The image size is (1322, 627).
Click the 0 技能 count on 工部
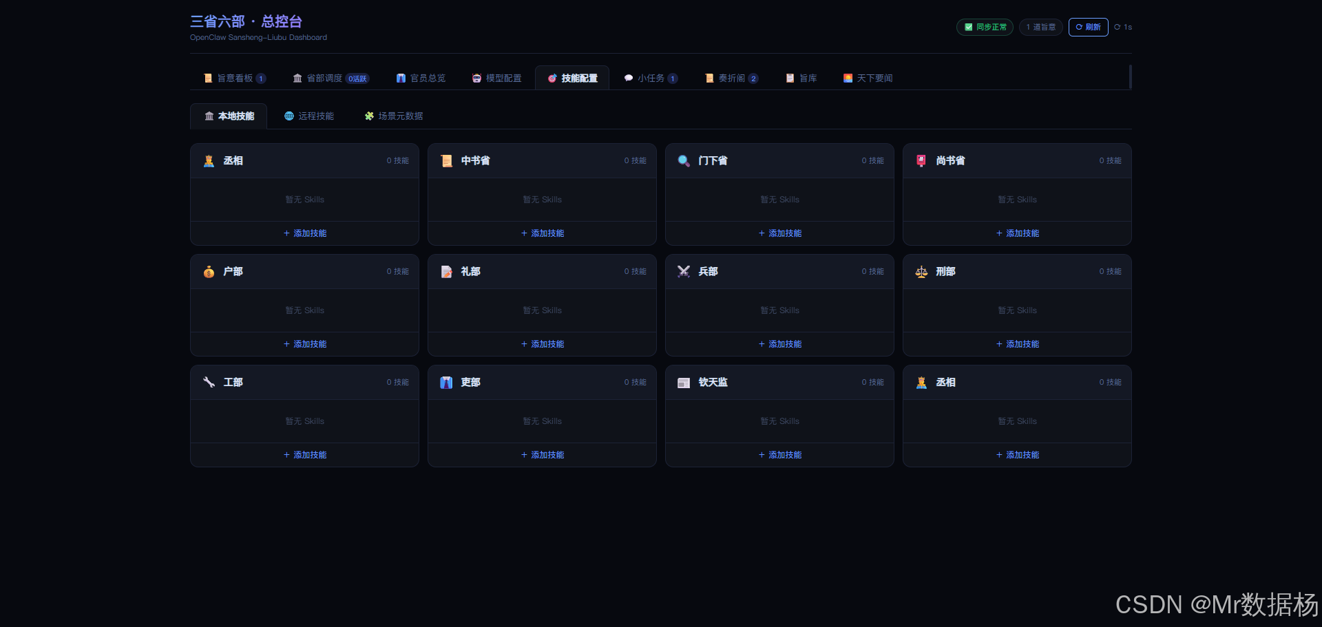(397, 383)
